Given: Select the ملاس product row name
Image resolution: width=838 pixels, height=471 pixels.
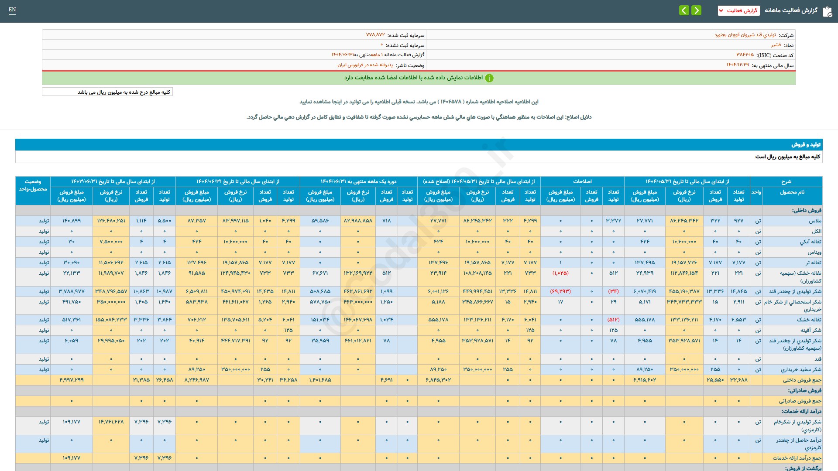Looking at the screenshot, I should [815, 221].
